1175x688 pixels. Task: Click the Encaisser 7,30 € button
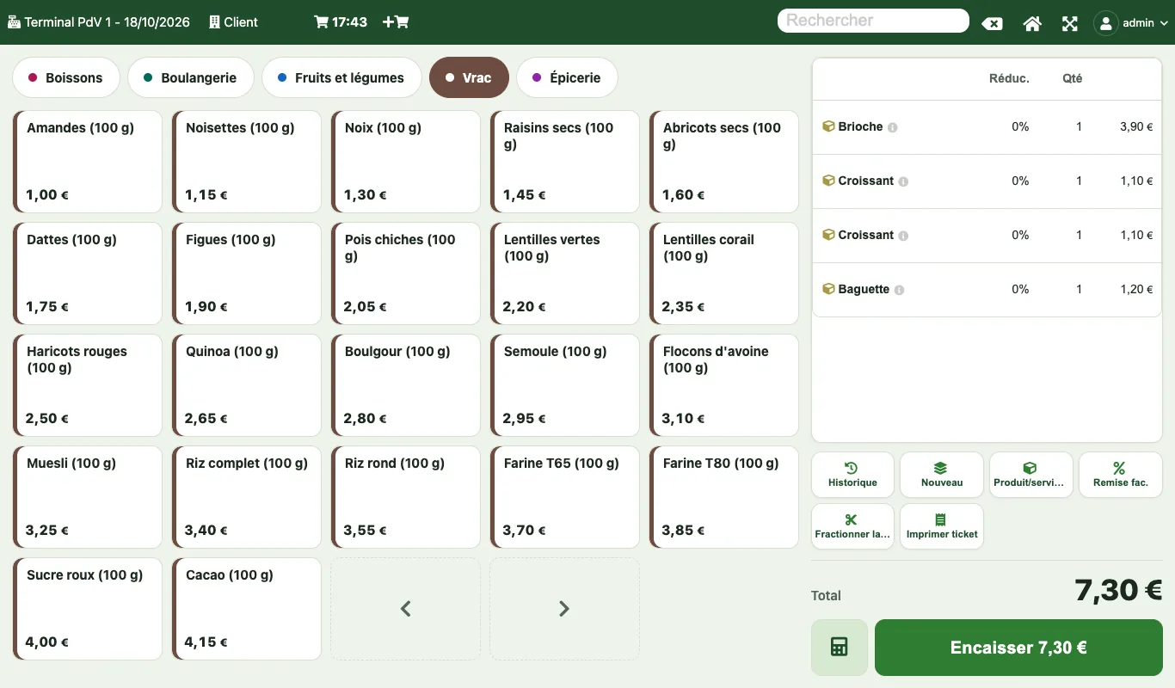click(x=1018, y=648)
